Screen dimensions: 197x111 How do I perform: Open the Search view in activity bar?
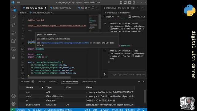pyautogui.click(x=14, y=17)
